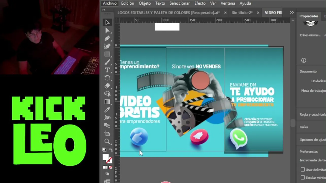Select the Type tool

107,70
